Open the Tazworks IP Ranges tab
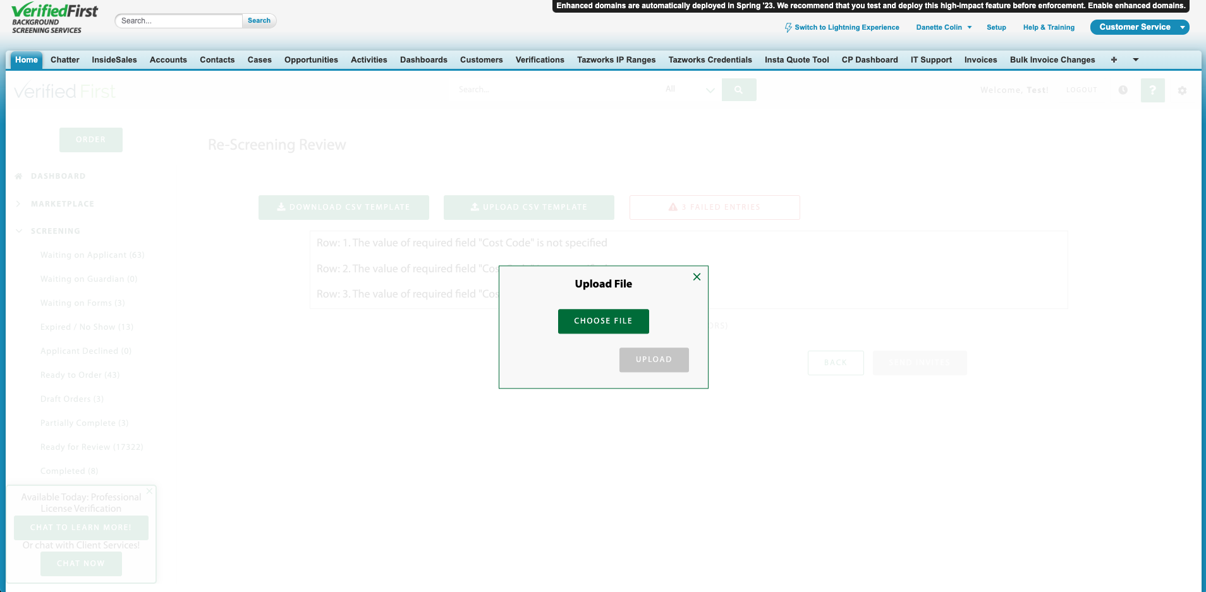Viewport: 1206px width, 592px height. pyautogui.click(x=616, y=60)
